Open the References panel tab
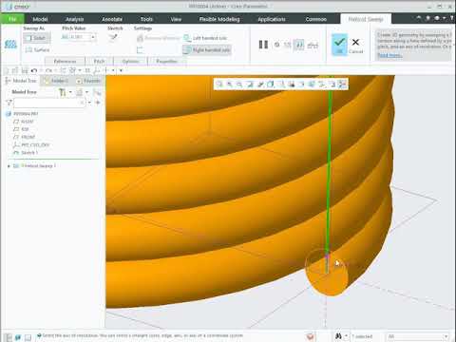 coord(65,61)
